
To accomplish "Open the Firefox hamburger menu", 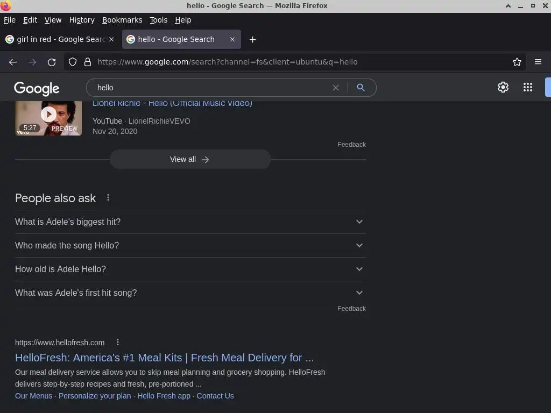I will point(538,62).
